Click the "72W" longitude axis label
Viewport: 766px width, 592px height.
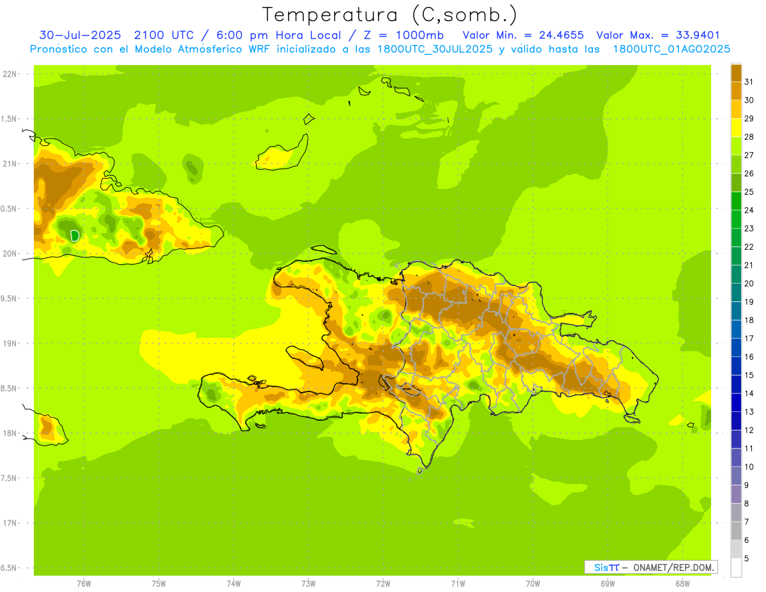pos(383,584)
